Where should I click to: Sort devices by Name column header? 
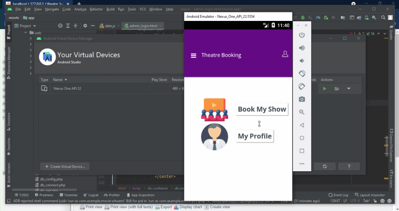pos(58,80)
